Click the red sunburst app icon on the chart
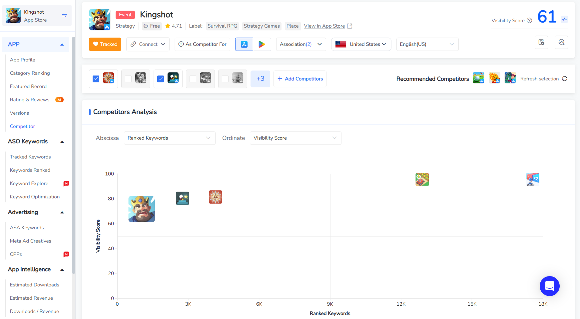The height and width of the screenshot is (319, 580). [216, 197]
